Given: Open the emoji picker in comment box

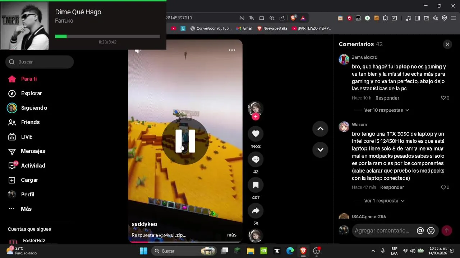Looking at the screenshot, I should [431, 231].
